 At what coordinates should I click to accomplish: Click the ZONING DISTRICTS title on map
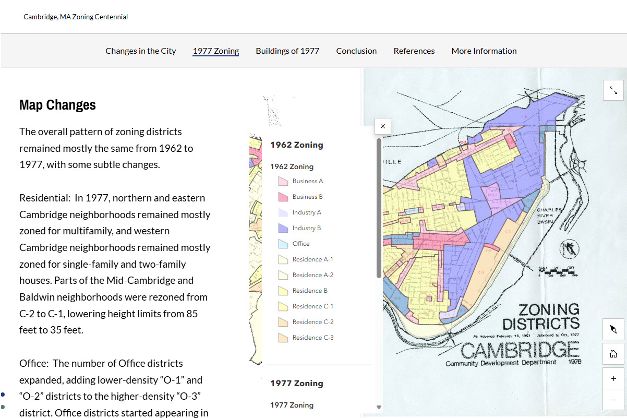point(541,317)
